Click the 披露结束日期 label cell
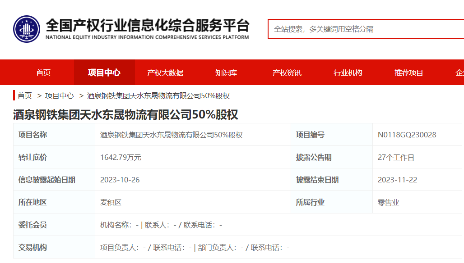464x263 pixels. pos(332,180)
